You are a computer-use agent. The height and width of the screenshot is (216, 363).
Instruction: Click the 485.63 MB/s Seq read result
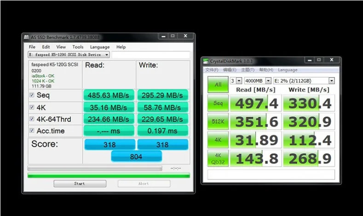click(109, 95)
